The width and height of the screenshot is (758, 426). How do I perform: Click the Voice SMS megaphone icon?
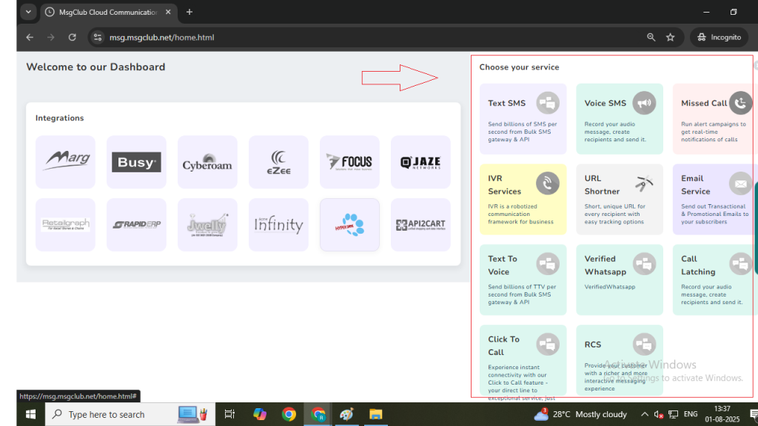[x=645, y=103]
